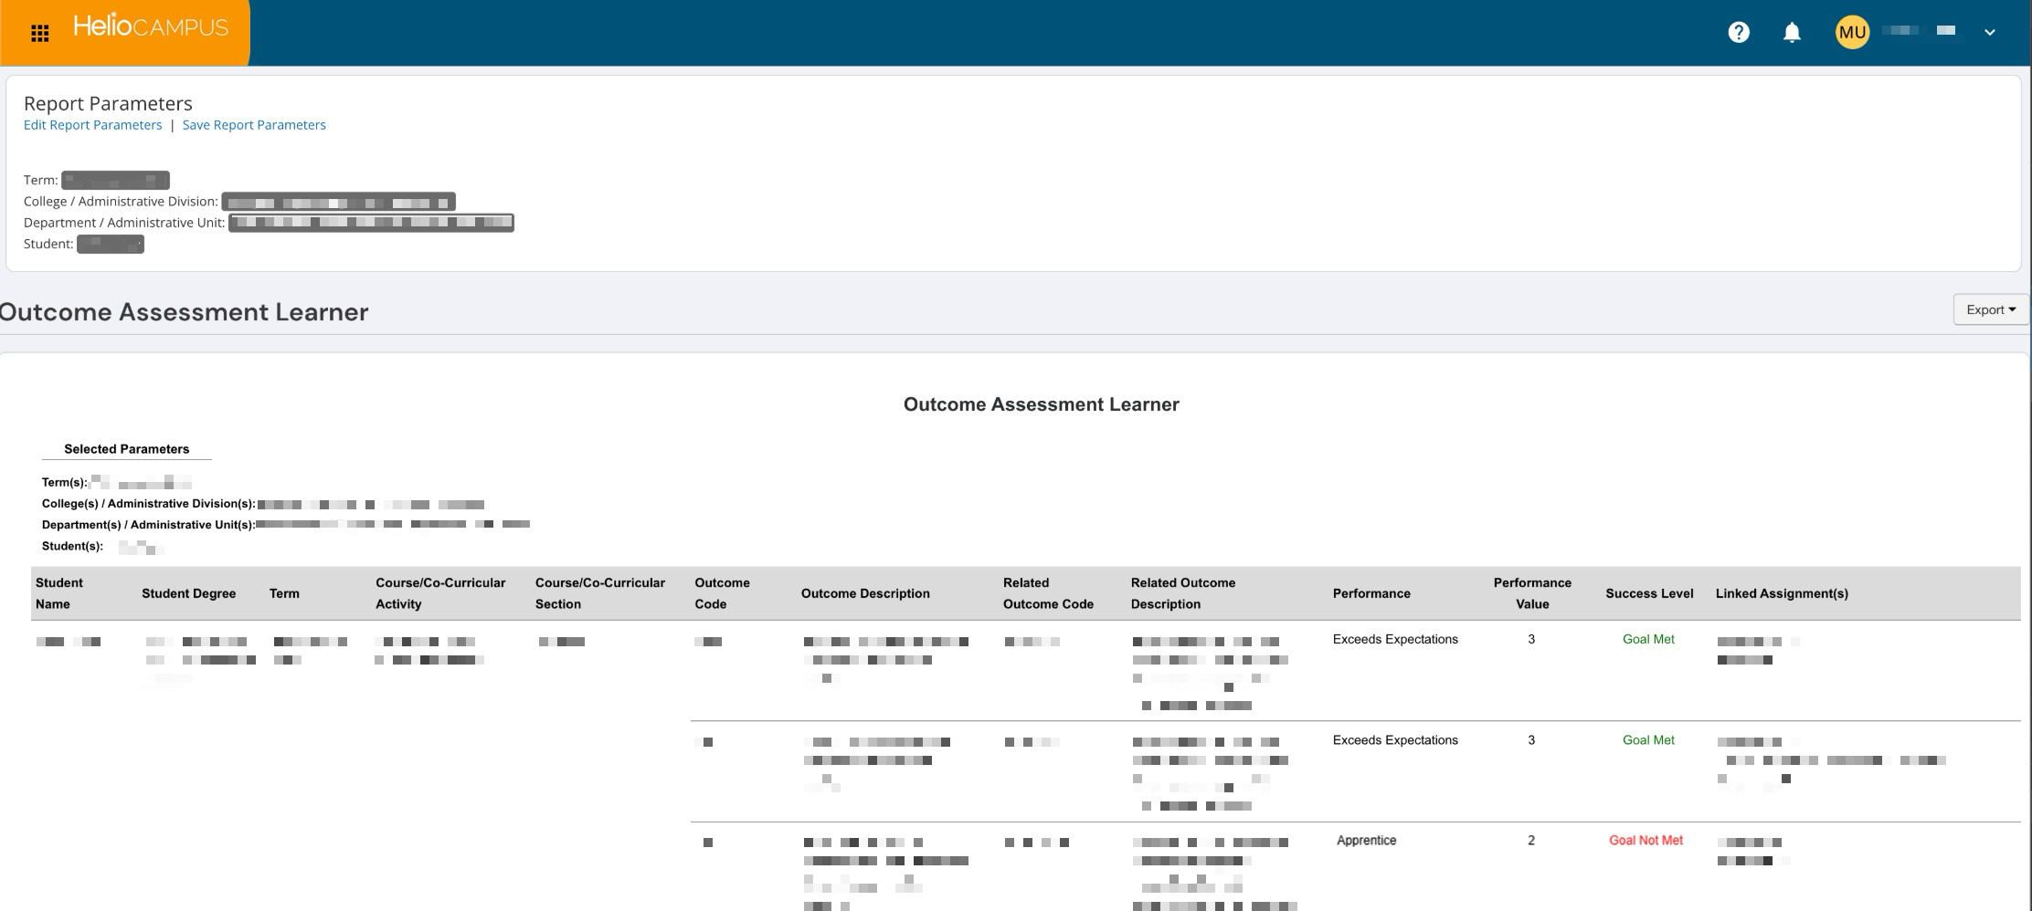Click the Apprentice performance cell
Image resolution: width=2032 pixels, height=911 pixels.
tap(1366, 841)
